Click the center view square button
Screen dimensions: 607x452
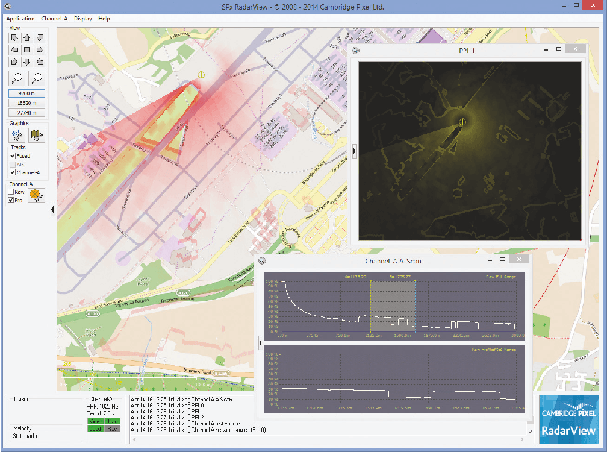(26, 49)
